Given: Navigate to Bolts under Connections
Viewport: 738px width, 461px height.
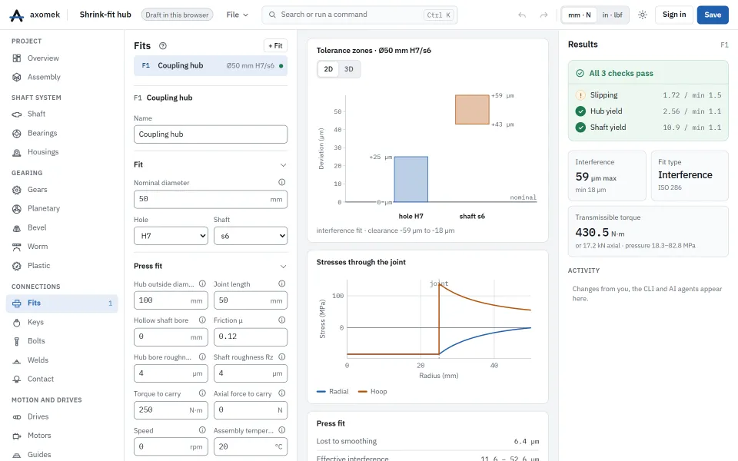Looking at the screenshot, I should (61, 341).
